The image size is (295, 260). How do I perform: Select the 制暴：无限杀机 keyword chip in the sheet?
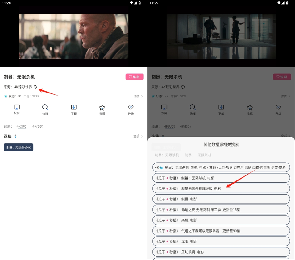tap(167, 155)
